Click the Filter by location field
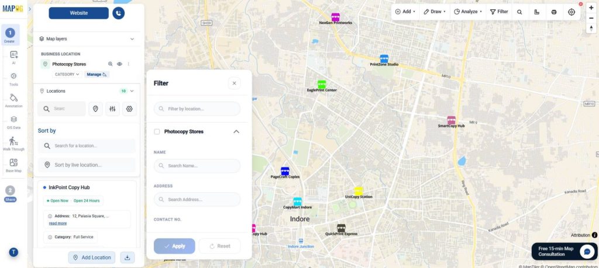Image resolution: width=599 pixels, height=268 pixels. point(197,109)
